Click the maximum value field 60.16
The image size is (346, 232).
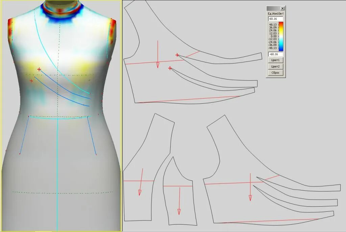(275, 19)
